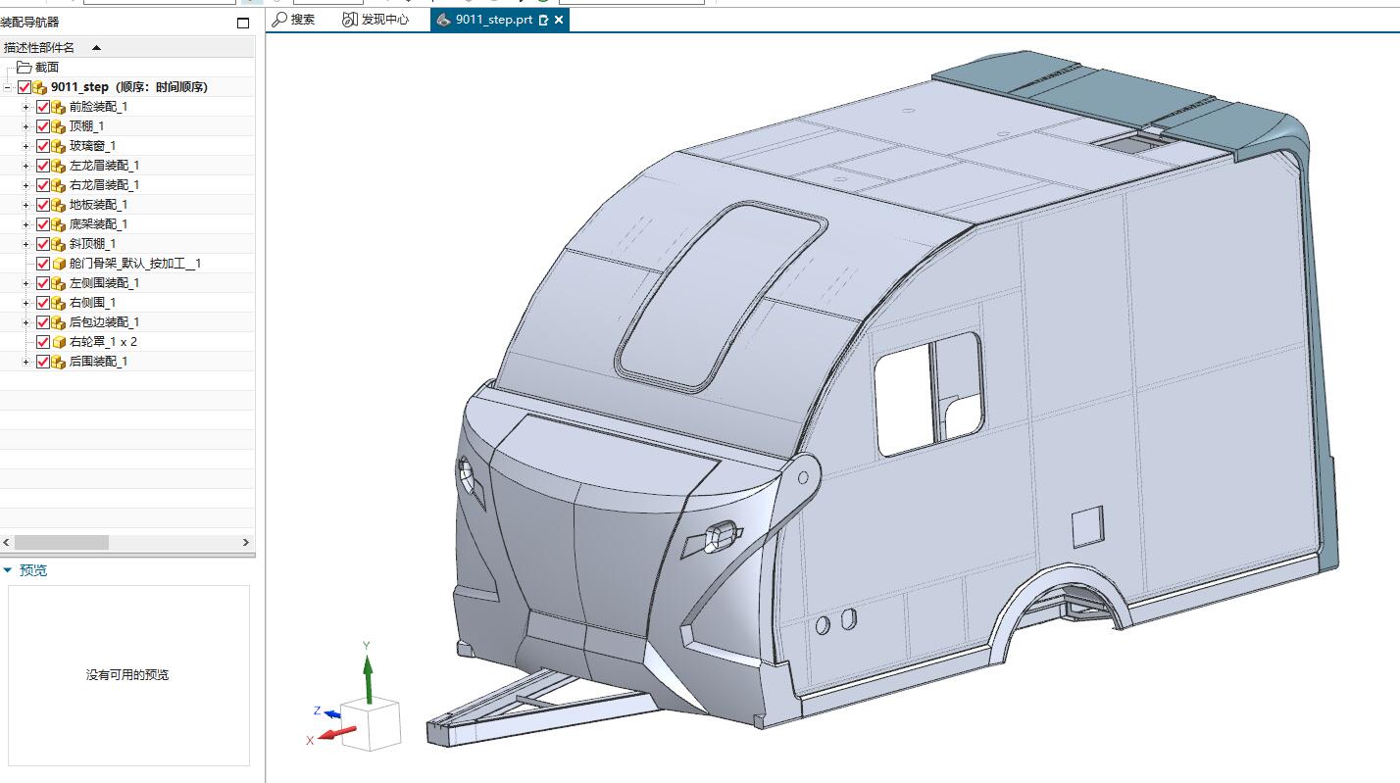The height and width of the screenshot is (783, 1400).
Task: Expand the 右龙眉装配_1 node
Action: coord(26,185)
